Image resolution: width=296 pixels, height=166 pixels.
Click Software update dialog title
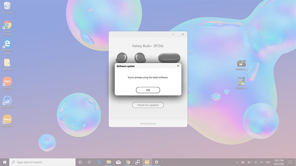coord(125,66)
